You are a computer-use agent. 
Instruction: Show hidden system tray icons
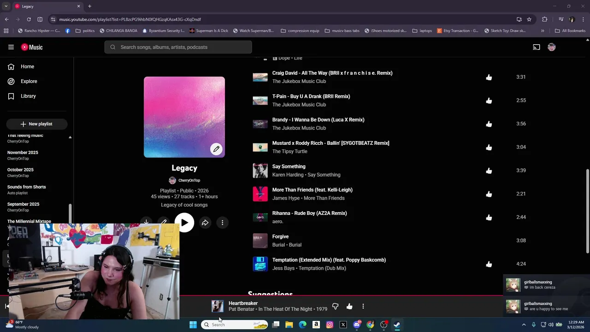pyautogui.click(x=524, y=325)
